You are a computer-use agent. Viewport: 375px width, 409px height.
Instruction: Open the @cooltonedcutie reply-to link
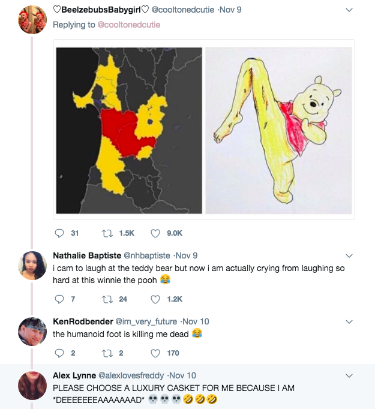point(128,25)
